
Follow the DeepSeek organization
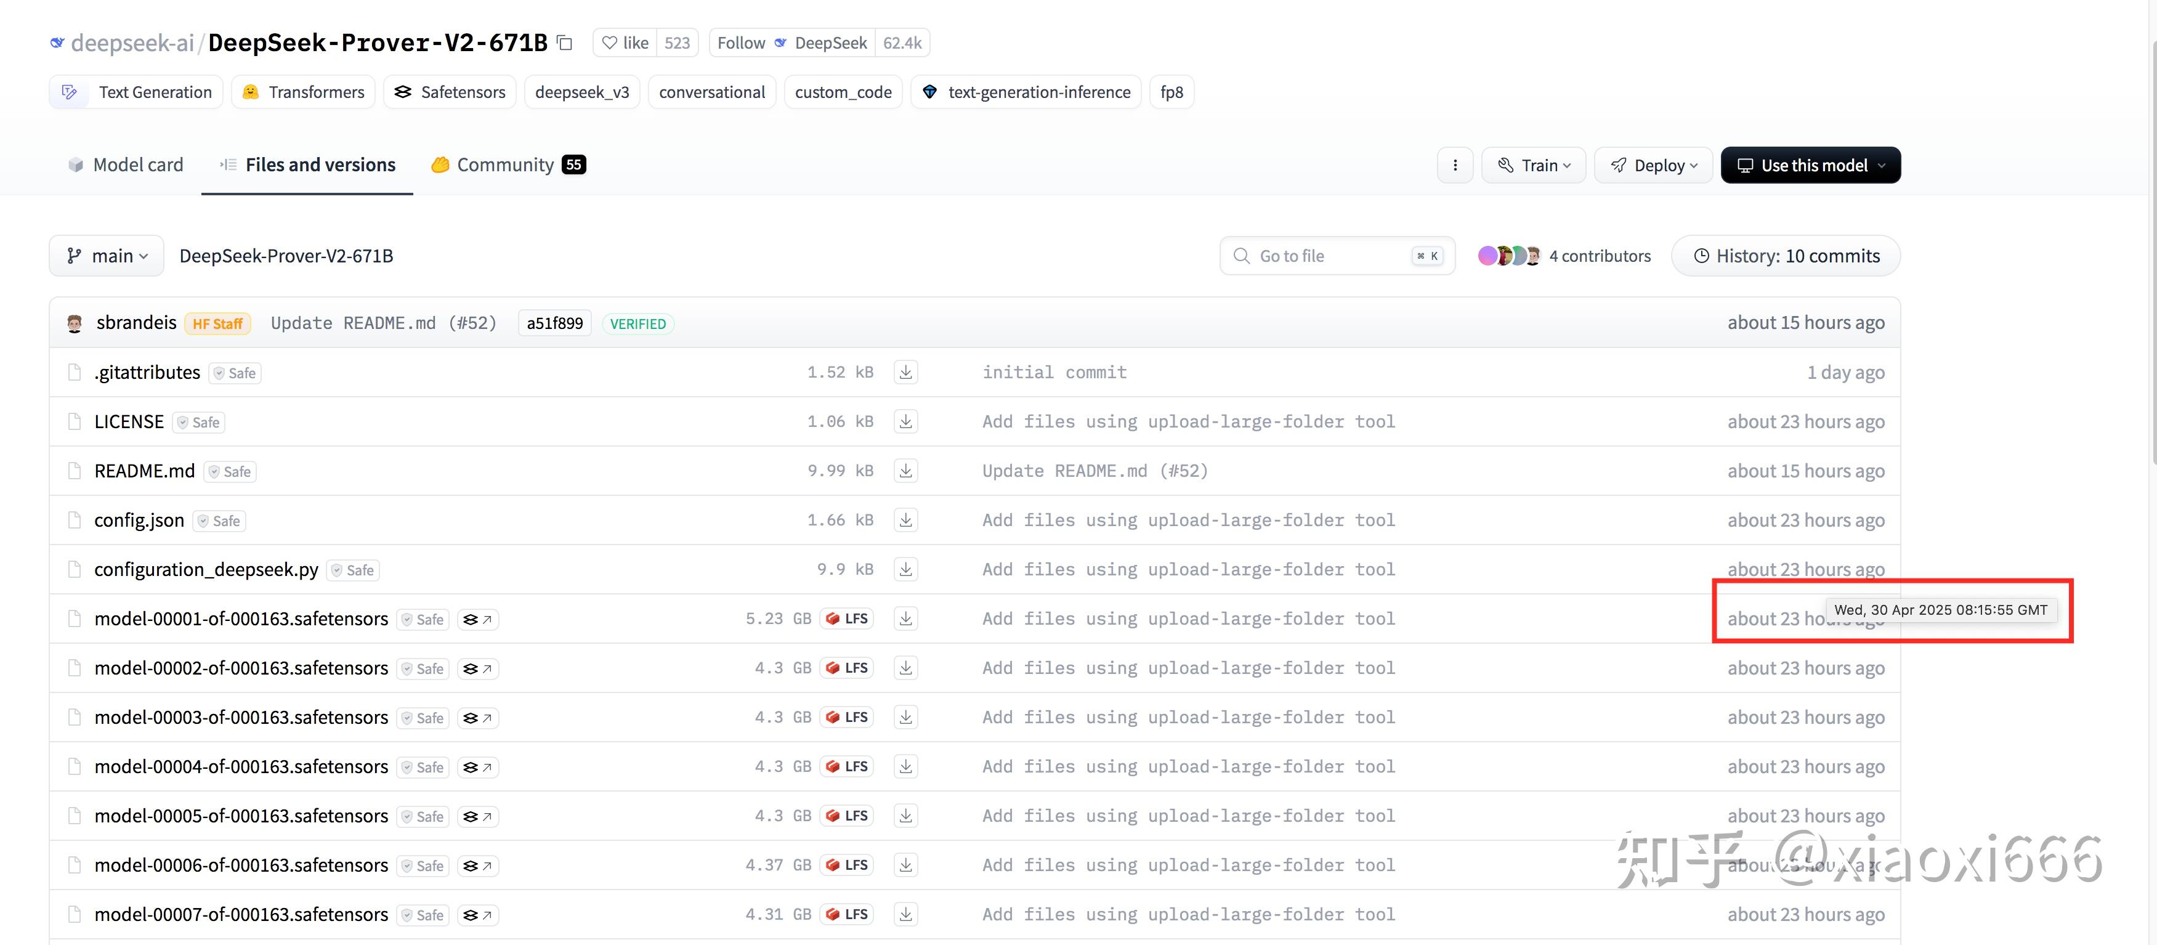click(792, 43)
